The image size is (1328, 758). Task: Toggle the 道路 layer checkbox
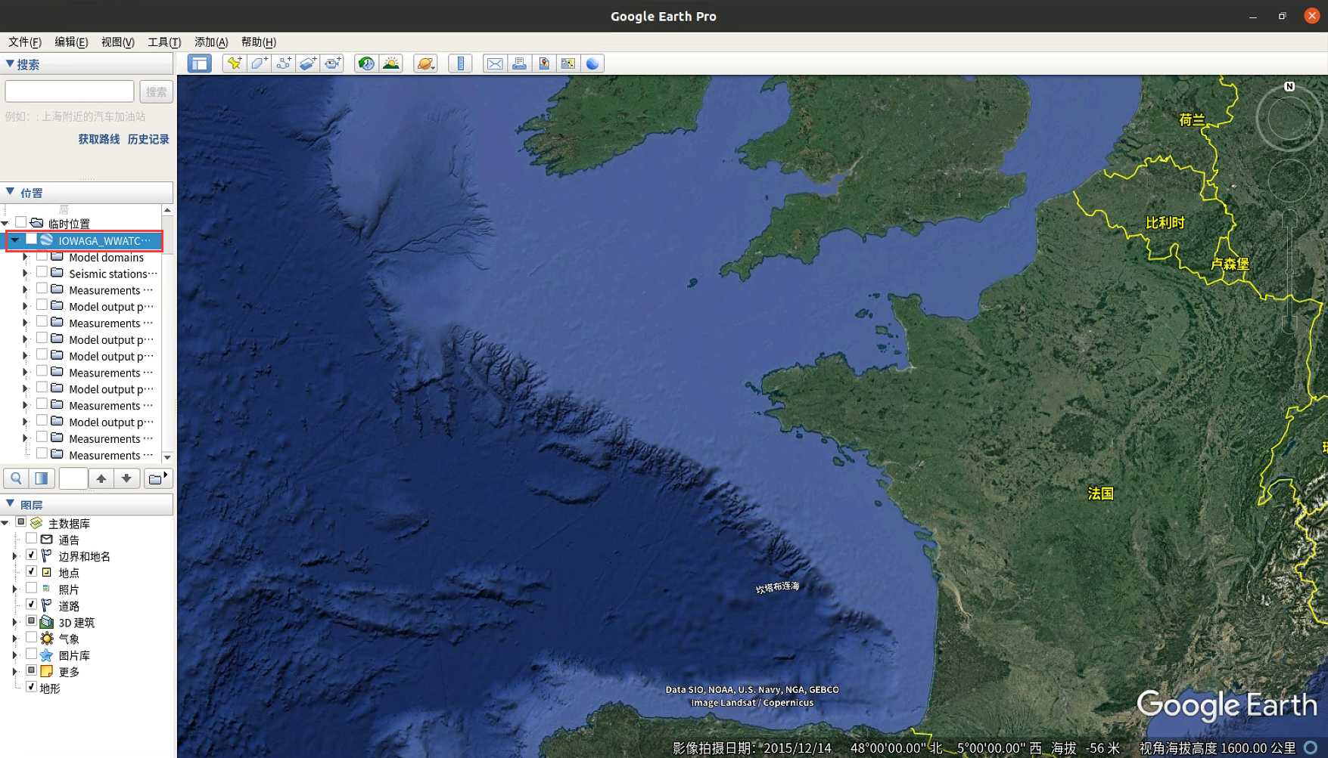click(31, 605)
